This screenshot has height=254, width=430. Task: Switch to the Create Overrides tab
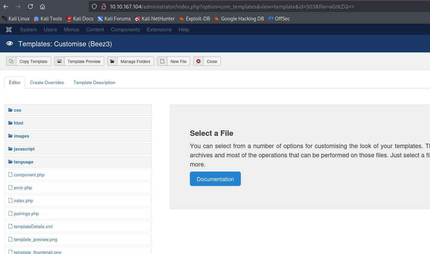pos(47,82)
